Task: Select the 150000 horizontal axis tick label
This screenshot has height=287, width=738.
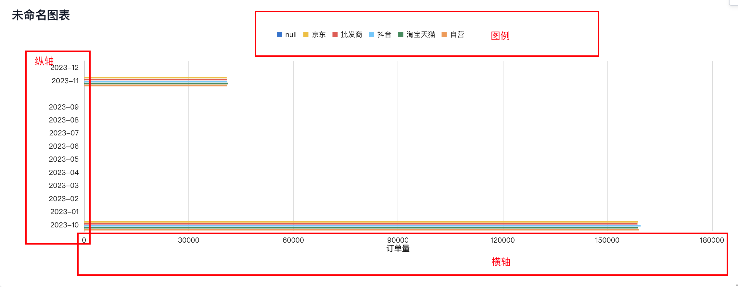Action: point(607,240)
